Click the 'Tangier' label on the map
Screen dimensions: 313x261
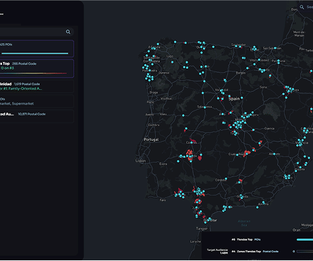tap(202, 229)
